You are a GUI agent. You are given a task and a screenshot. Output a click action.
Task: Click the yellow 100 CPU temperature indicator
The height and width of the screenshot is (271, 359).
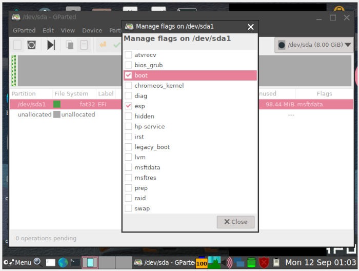(202, 263)
